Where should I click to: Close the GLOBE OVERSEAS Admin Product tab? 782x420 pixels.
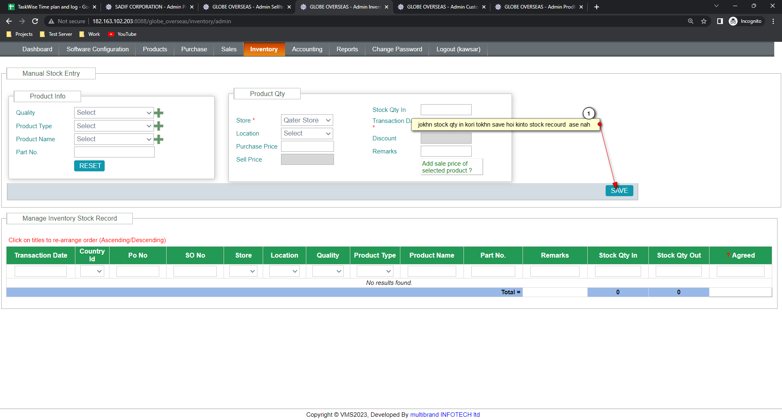581,7
